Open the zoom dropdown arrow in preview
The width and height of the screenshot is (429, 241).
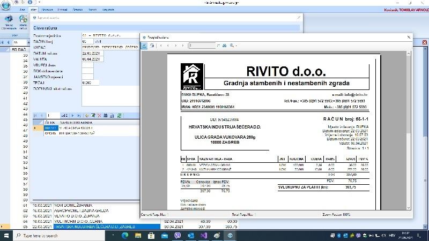[x=236, y=46]
